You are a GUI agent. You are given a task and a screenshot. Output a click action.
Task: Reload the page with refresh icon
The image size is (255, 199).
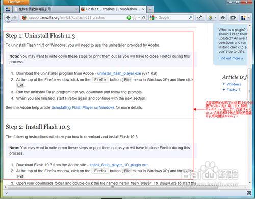(144, 18)
